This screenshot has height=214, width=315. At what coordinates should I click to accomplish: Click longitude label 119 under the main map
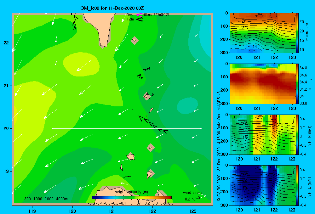point(32,211)
